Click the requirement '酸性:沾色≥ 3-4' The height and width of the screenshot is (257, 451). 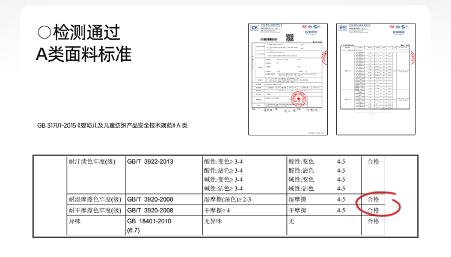point(224,171)
